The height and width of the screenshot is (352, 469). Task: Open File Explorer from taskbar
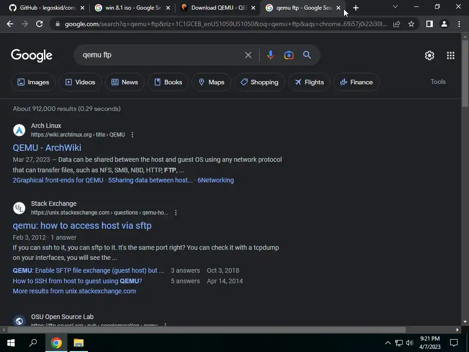click(x=79, y=343)
